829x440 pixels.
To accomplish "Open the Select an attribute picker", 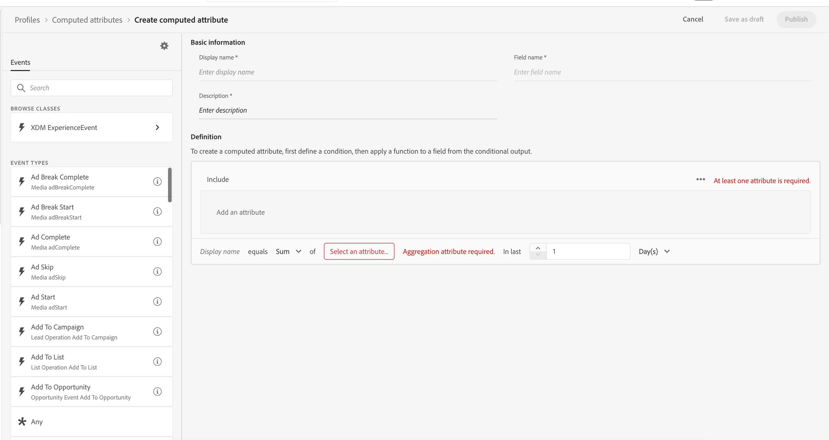I will click(359, 252).
